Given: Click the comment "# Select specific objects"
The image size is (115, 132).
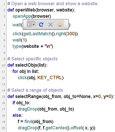Looking at the screenshot, I should click(x=32, y=59).
